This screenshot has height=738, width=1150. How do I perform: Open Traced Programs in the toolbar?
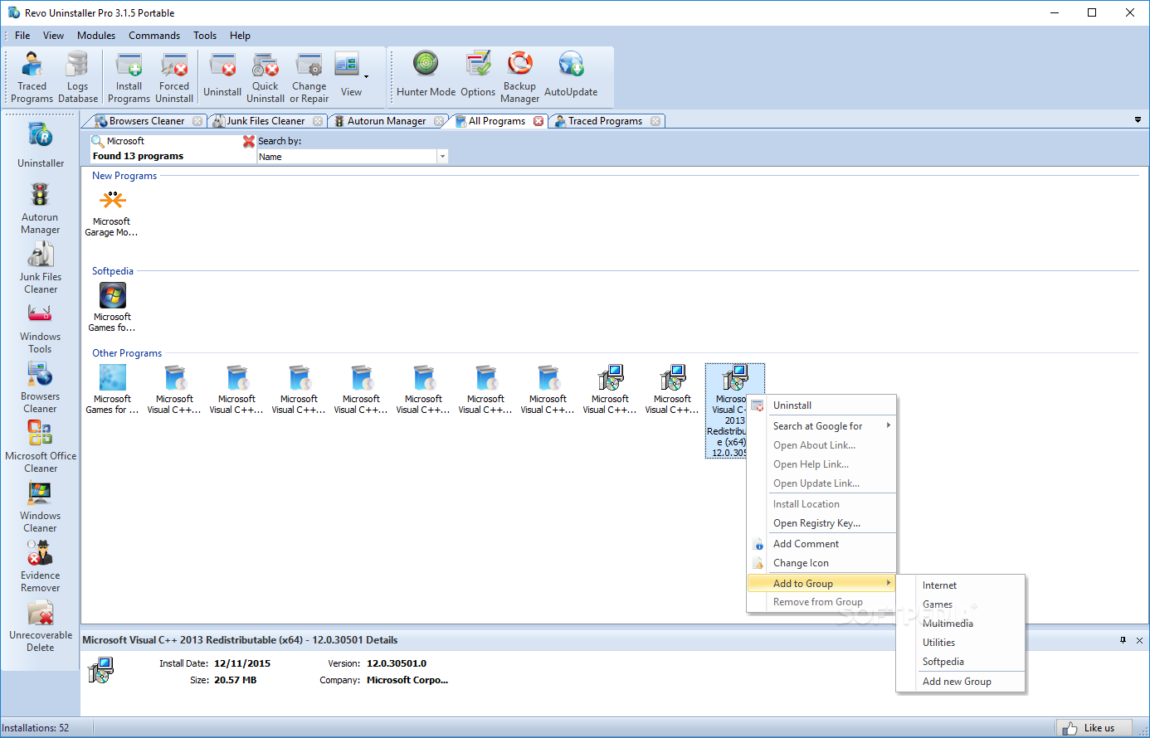click(x=32, y=77)
